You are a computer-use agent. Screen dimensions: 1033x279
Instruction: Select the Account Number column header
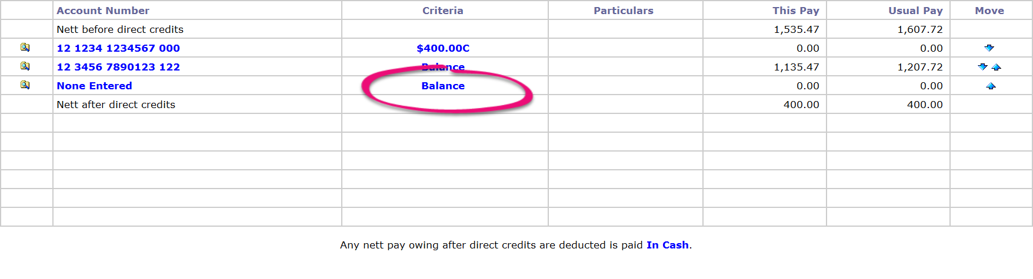click(x=103, y=11)
